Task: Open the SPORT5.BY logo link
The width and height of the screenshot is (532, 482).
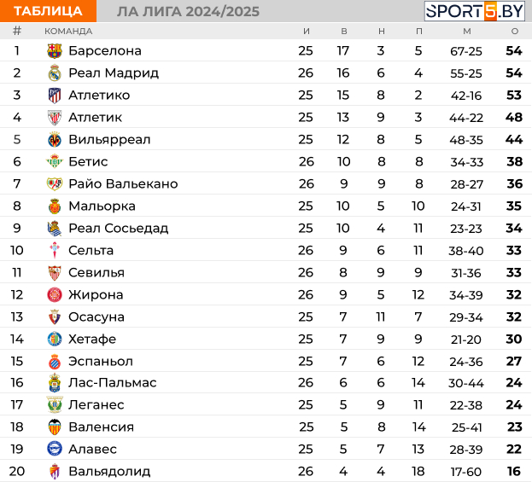Action: (474, 11)
